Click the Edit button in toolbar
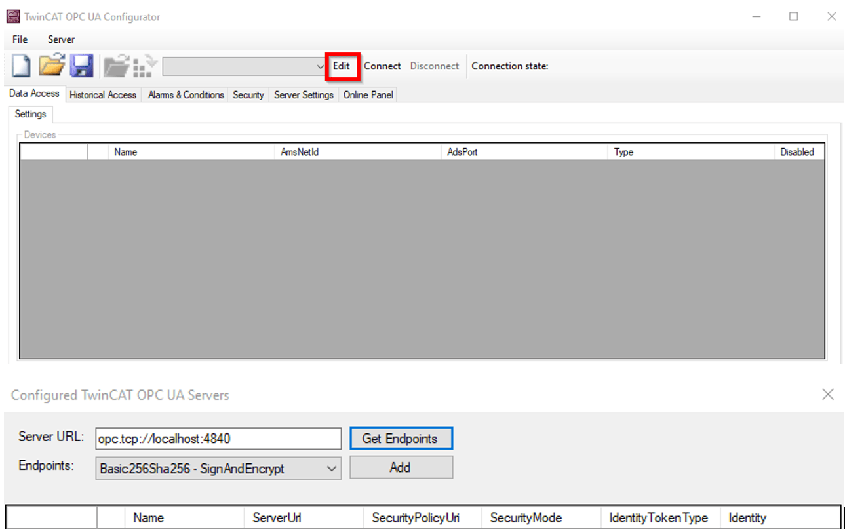The image size is (845, 529). pyautogui.click(x=342, y=66)
